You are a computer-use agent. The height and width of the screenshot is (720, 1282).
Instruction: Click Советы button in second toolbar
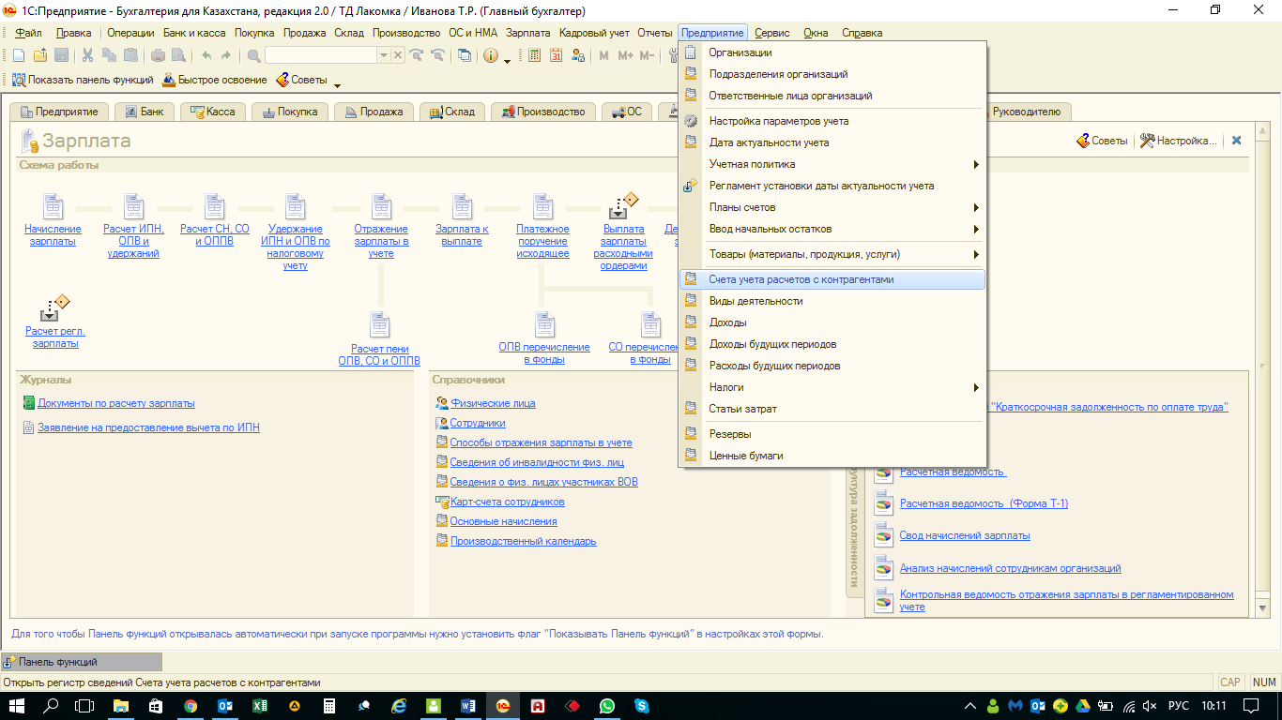point(302,80)
